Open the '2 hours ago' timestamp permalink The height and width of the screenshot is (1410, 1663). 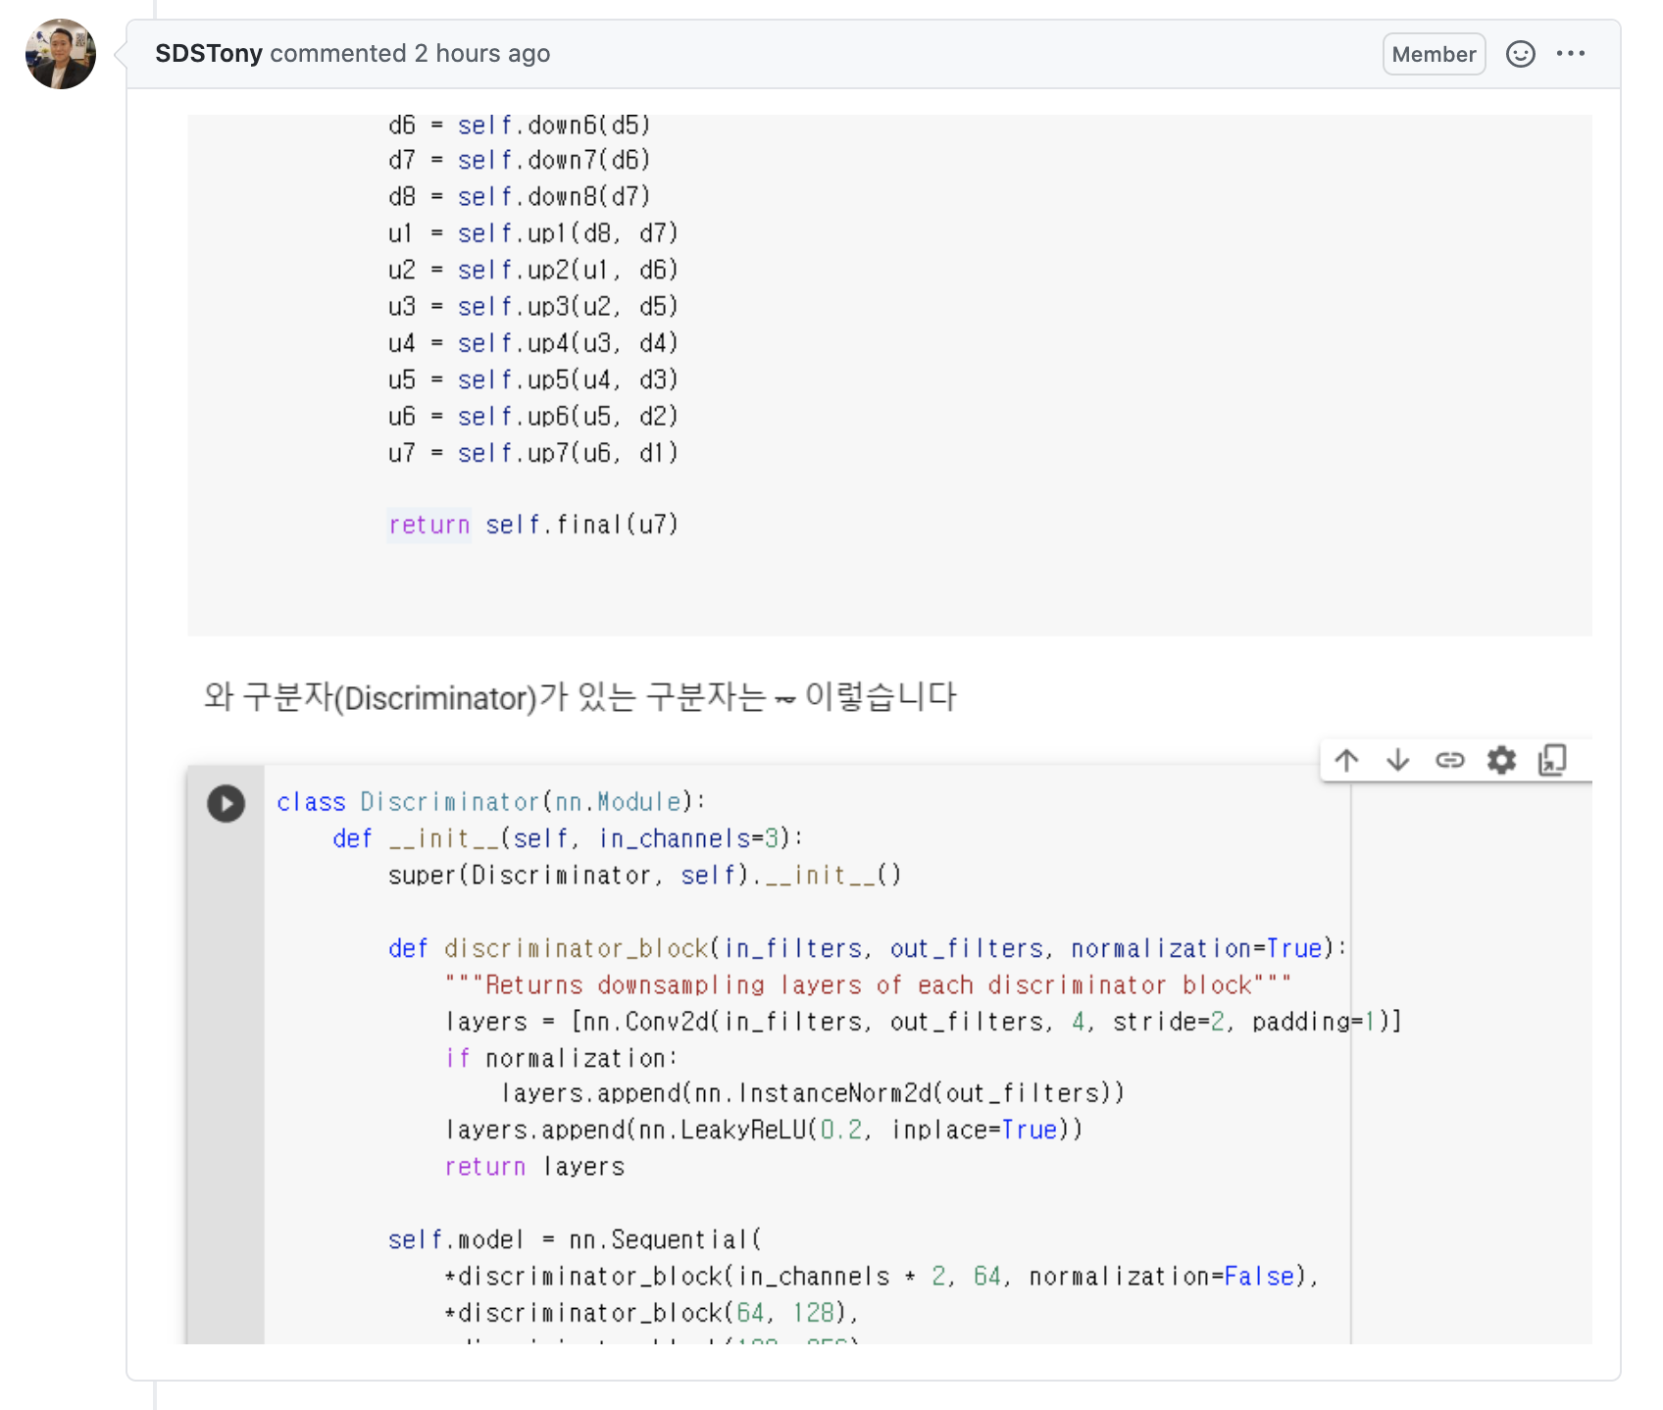click(x=479, y=53)
